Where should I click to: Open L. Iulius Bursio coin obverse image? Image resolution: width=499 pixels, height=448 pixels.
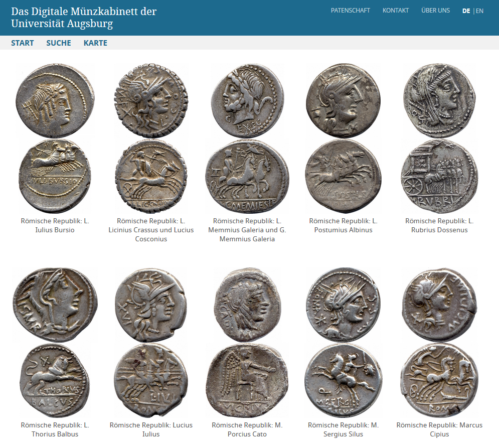click(x=55, y=101)
